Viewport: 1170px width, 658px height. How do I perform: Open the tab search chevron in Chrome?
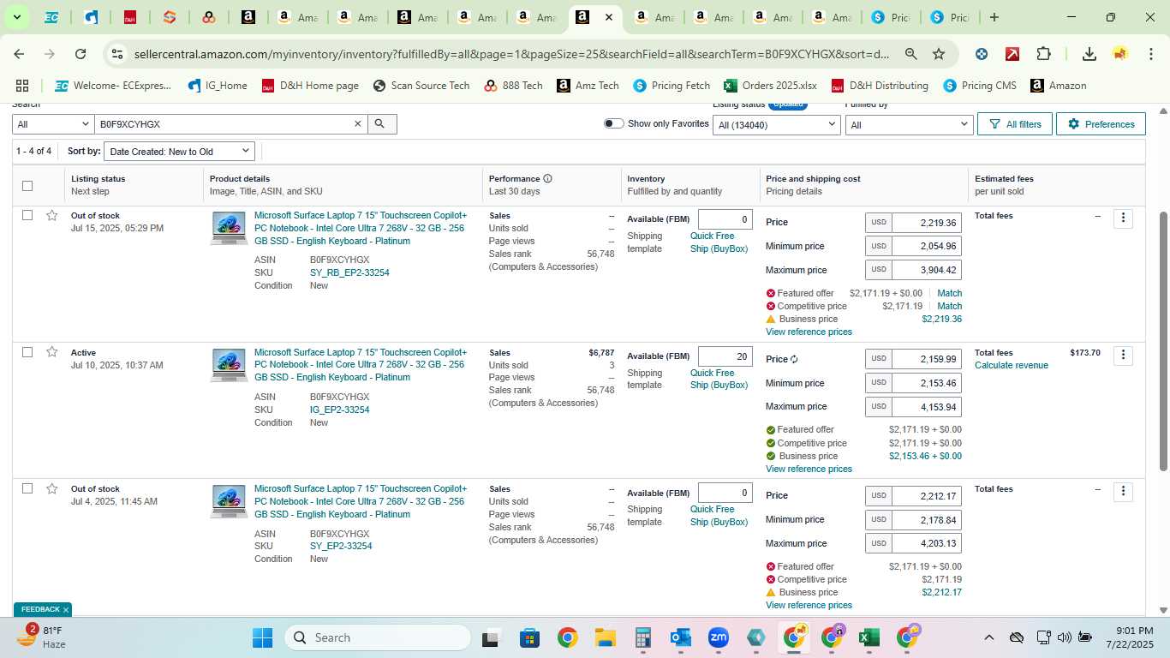[x=15, y=17]
